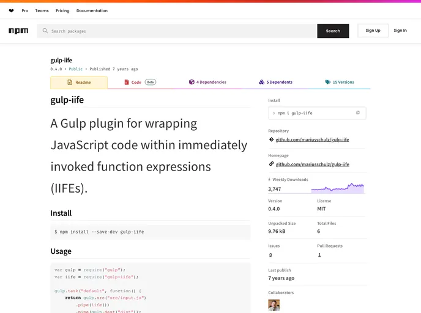Open the Pricing menu item

[62, 11]
